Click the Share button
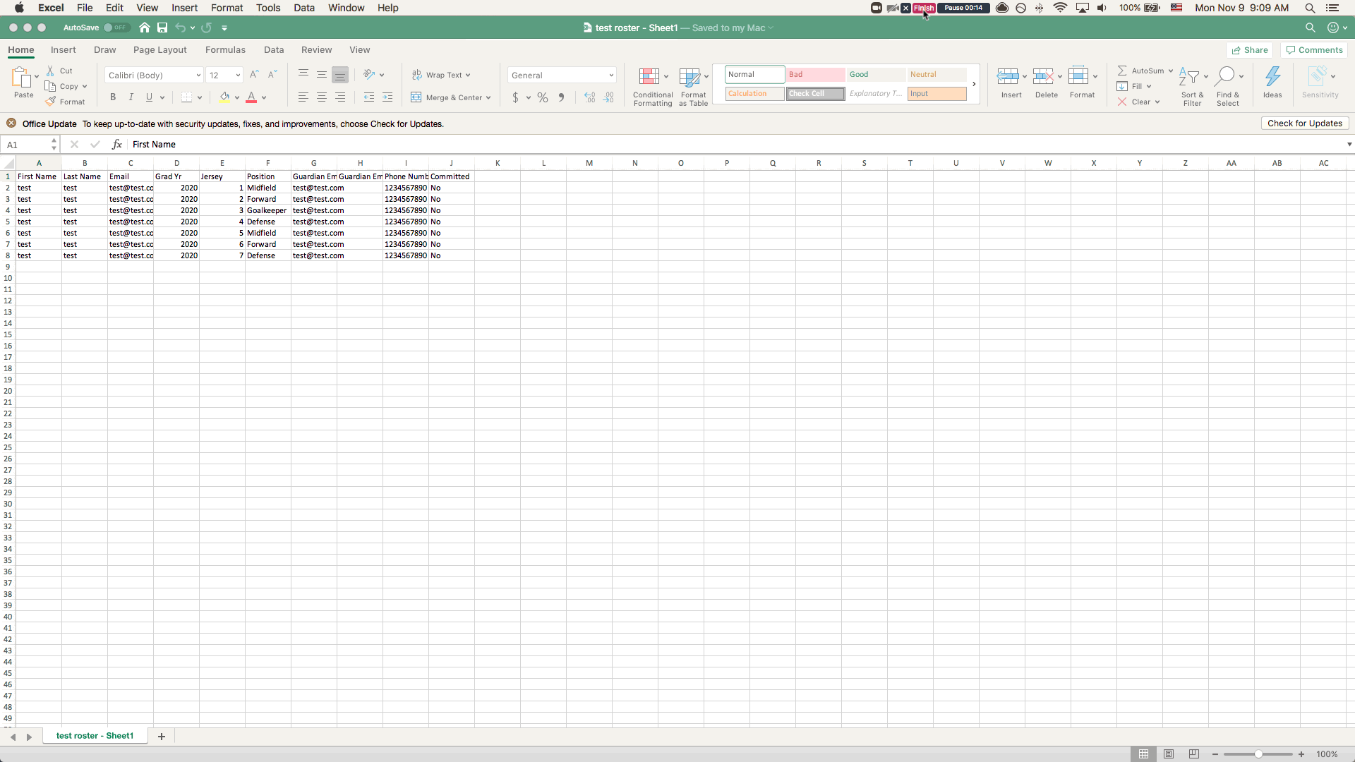The image size is (1355, 762). [1250, 50]
